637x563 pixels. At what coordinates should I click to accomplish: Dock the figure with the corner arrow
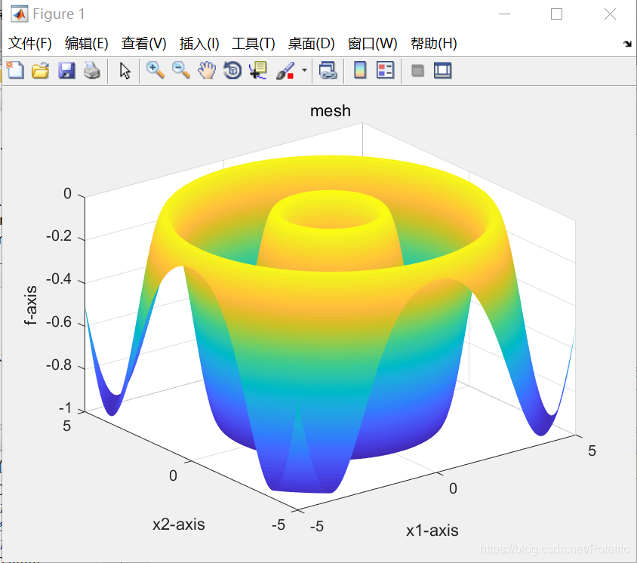[628, 44]
